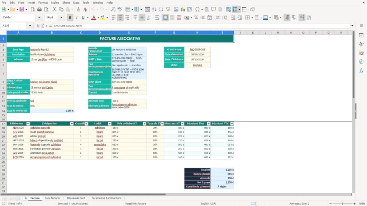The height and width of the screenshot is (206, 367).
Task: Toggle Bold formatting
Action: coord(70,18)
